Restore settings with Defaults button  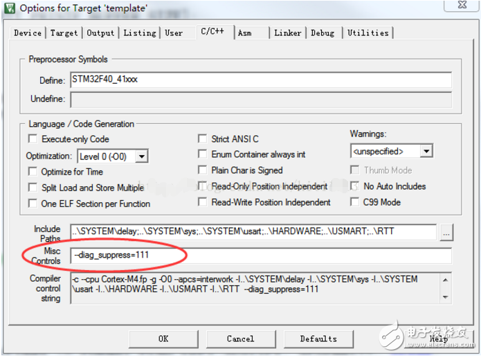pos(318,339)
